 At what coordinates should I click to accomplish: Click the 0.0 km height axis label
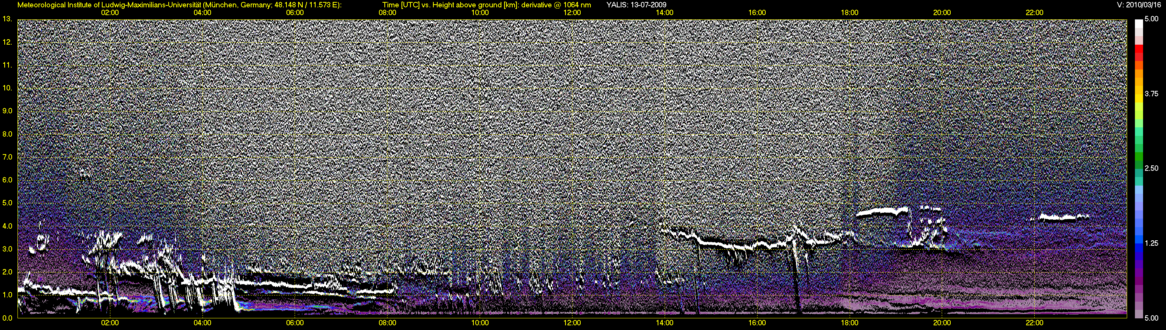(7, 318)
